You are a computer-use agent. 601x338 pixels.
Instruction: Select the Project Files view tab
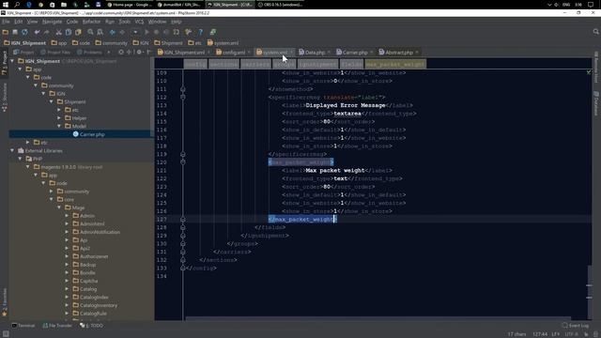tap(55, 53)
